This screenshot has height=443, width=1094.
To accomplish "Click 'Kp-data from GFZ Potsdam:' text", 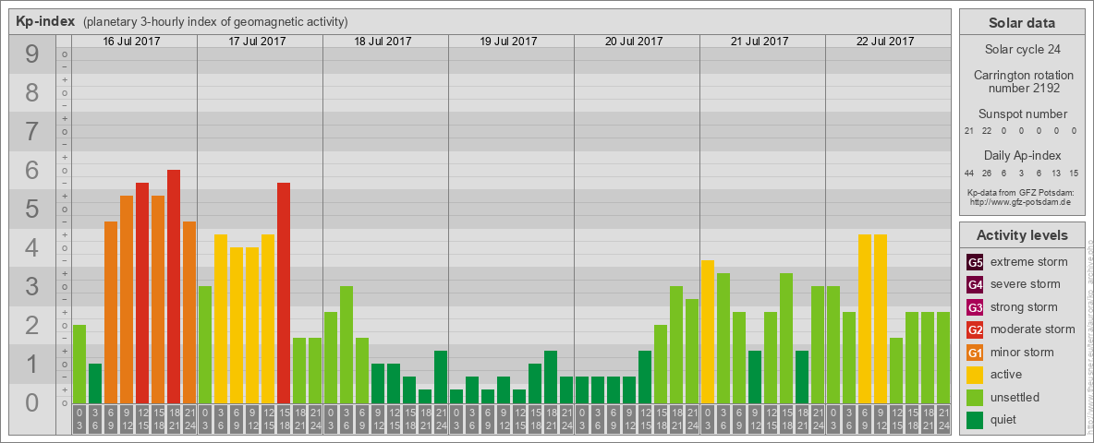I will 1021,192.
